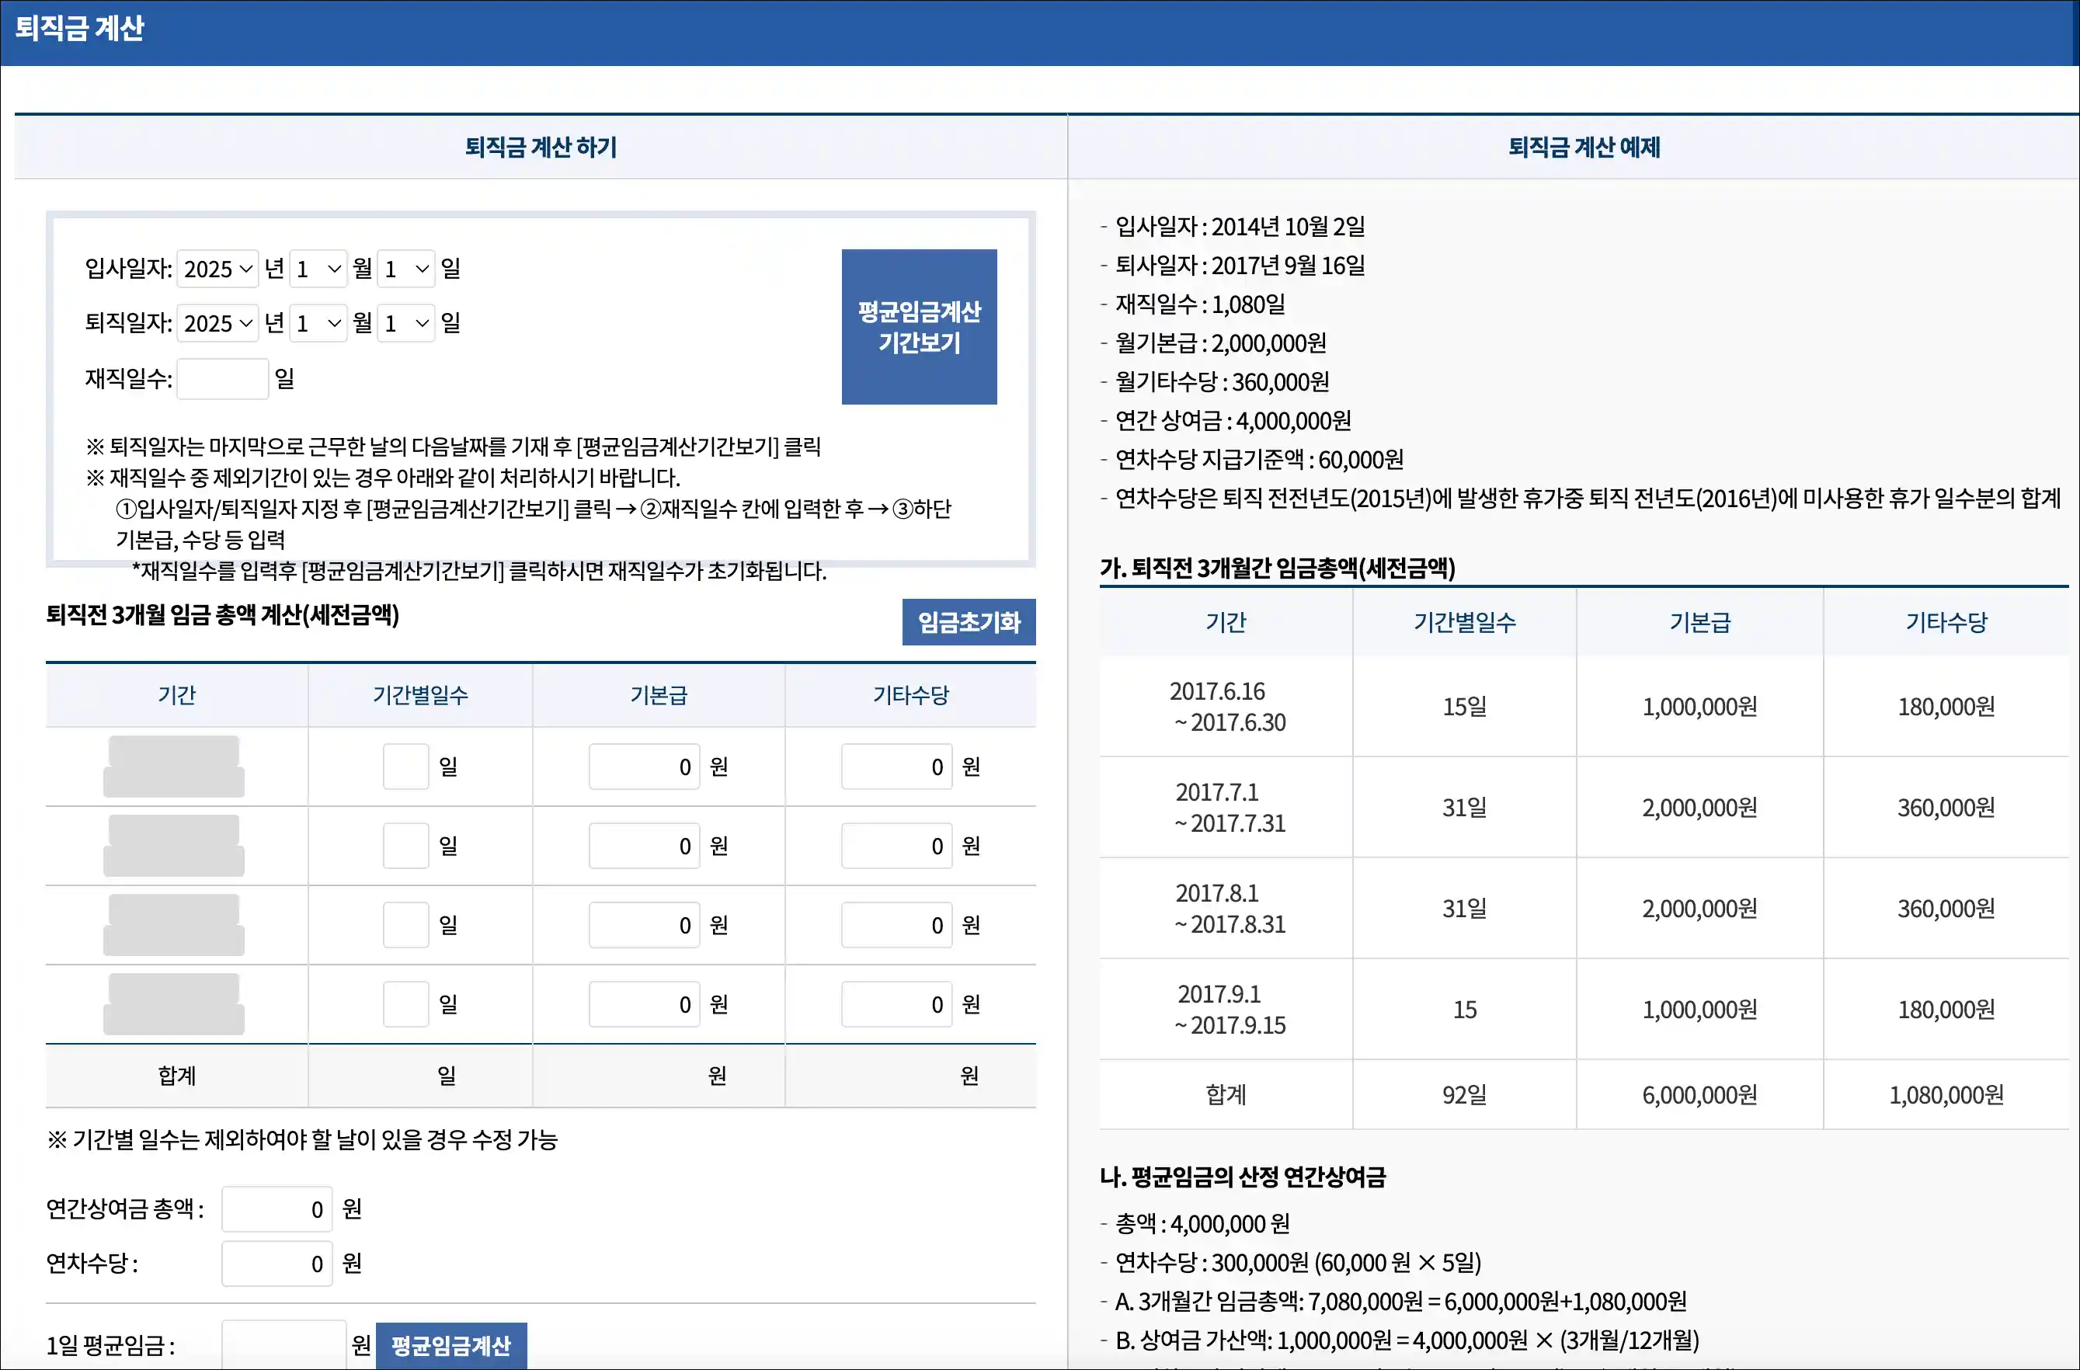Viewport: 2080px width, 1370px height.
Task: Click the 총액 : 4,000,000 원 line
Action: (x=1202, y=1224)
